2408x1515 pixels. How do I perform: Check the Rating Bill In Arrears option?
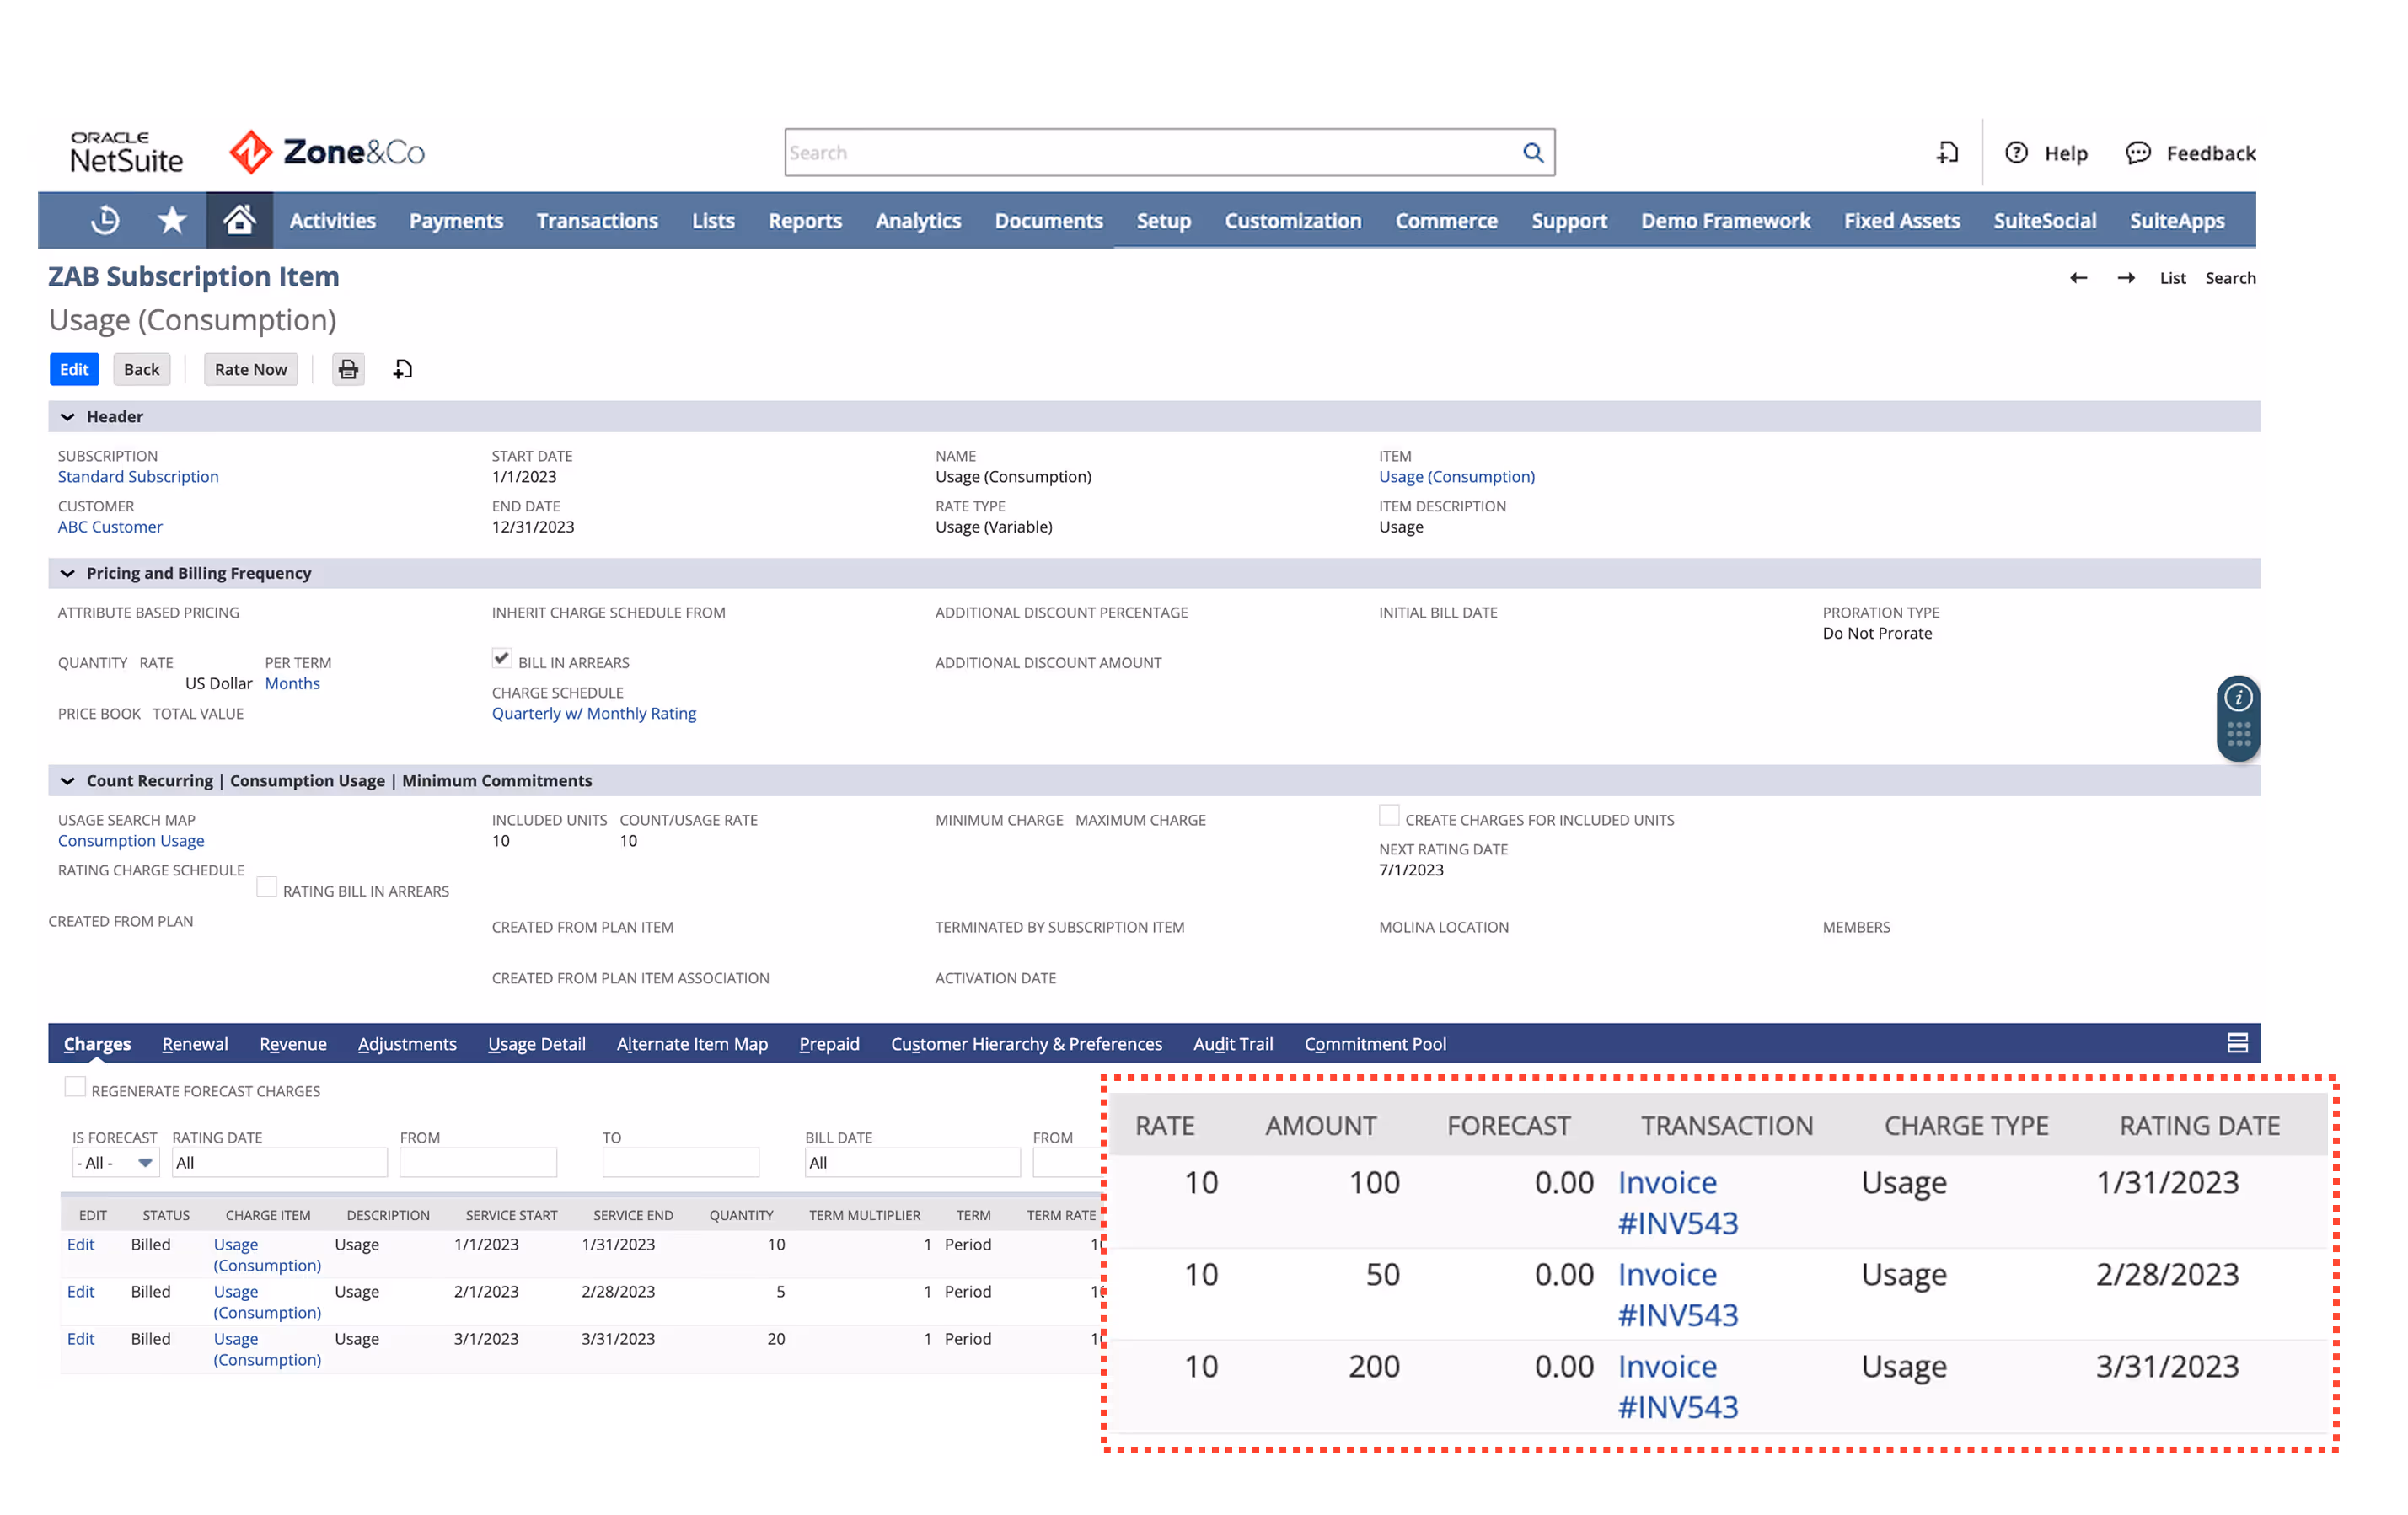[266, 886]
